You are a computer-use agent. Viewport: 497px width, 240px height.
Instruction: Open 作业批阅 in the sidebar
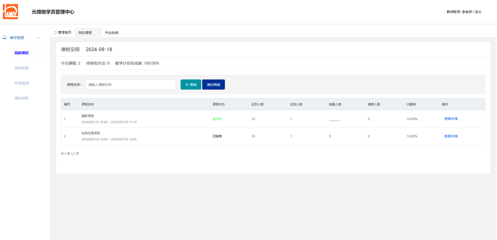tap(21, 83)
